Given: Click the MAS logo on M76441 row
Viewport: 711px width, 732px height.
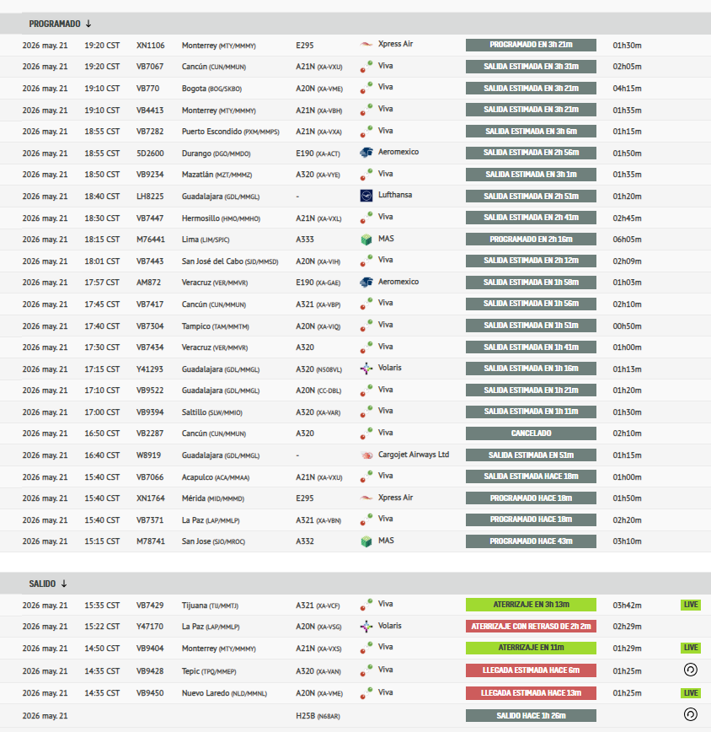Looking at the screenshot, I should click(366, 240).
